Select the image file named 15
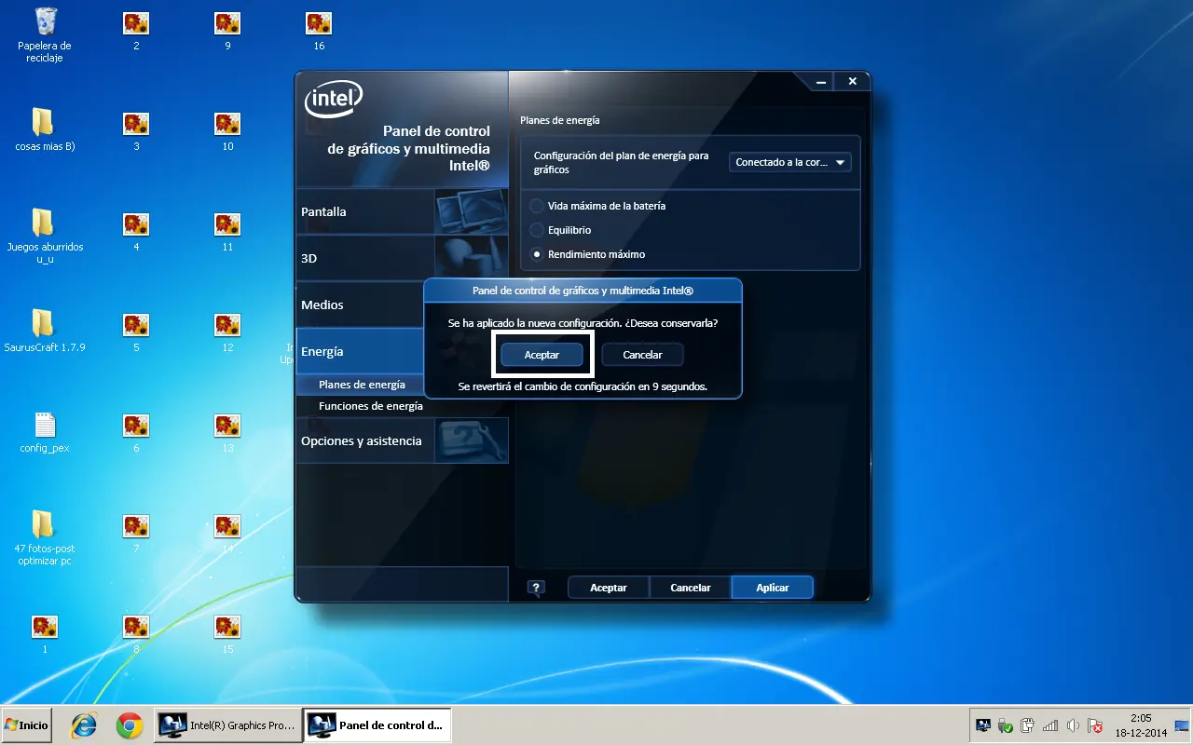The image size is (1193, 745). tap(227, 633)
